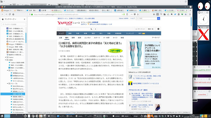211x118 pixels.
Task: Close the bookmarks sidebar
Action: 24,19
